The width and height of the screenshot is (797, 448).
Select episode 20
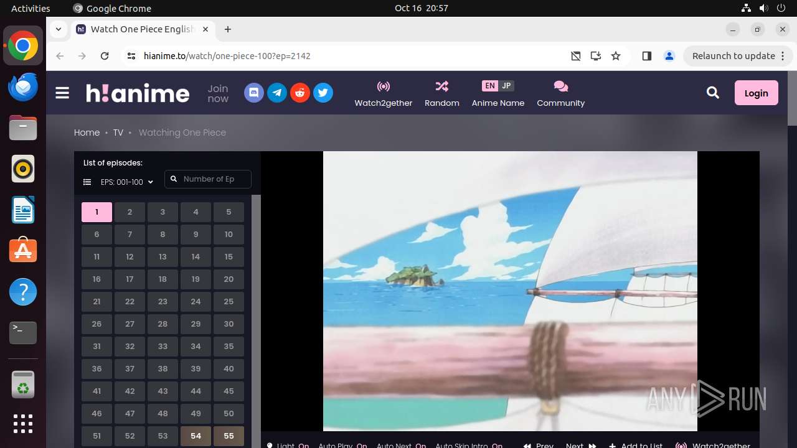click(x=229, y=279)
